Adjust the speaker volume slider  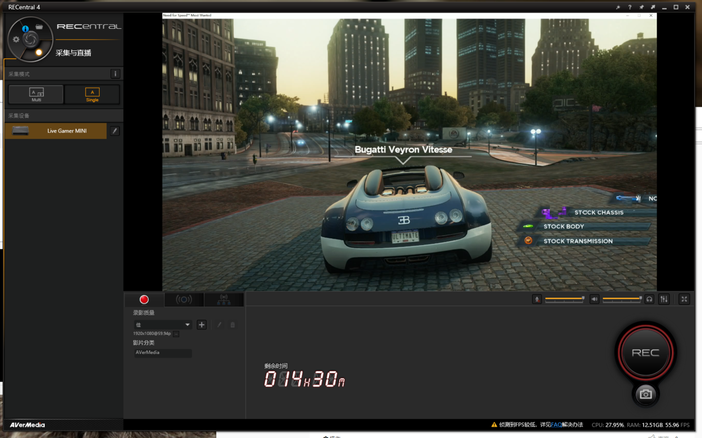pos(622,299)
